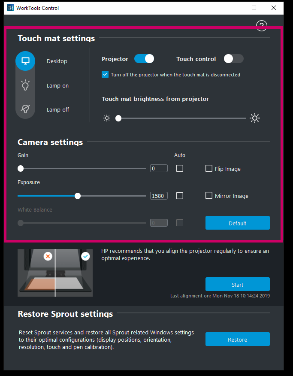Click the Restore Sprout settings button

click(x=237, y=339)
